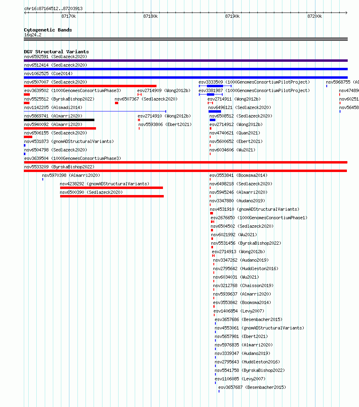Open esv1406854 (Levy2007) label

(239, 311)
